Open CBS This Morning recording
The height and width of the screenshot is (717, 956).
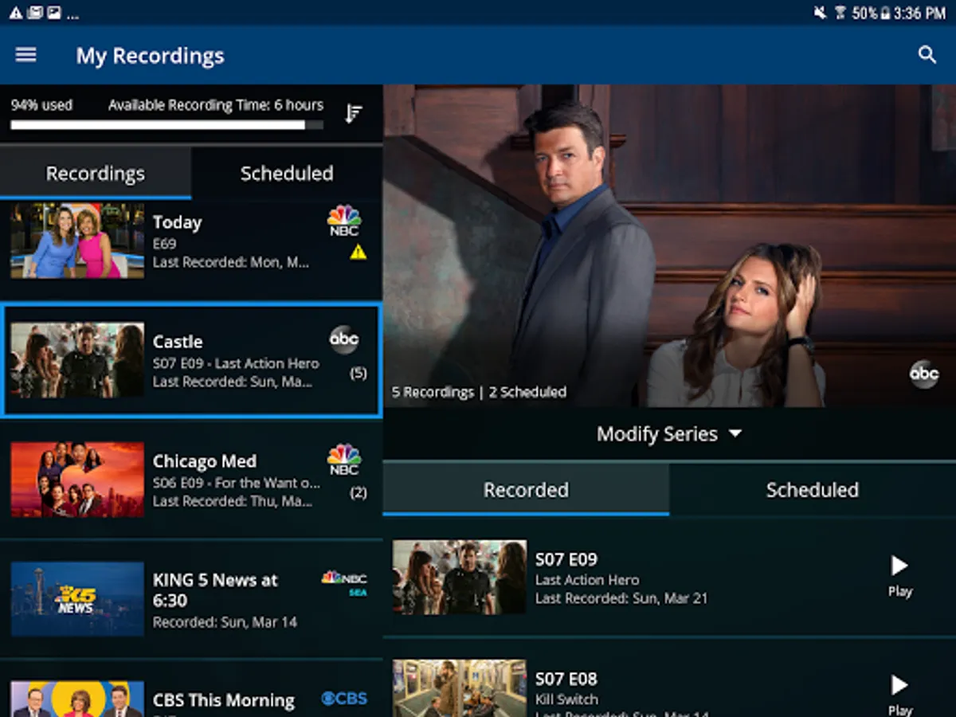191,689
